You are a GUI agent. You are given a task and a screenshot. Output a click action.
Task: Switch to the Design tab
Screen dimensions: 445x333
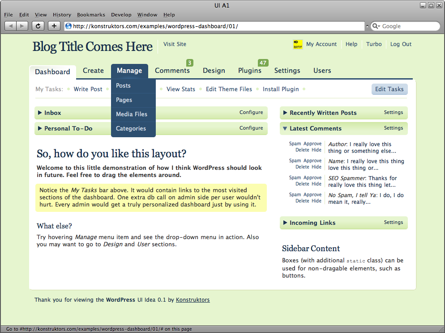(214, 71)
